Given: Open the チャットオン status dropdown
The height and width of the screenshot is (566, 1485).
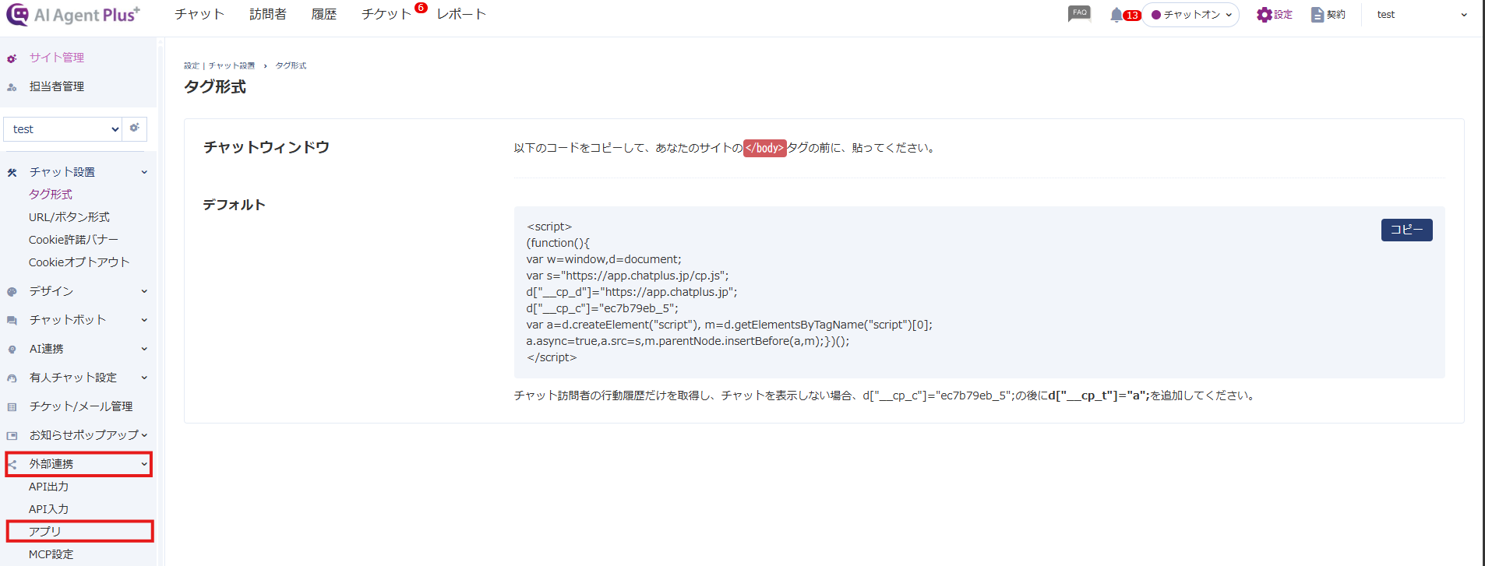Looking at the screenshot, I should (1190, 15).
